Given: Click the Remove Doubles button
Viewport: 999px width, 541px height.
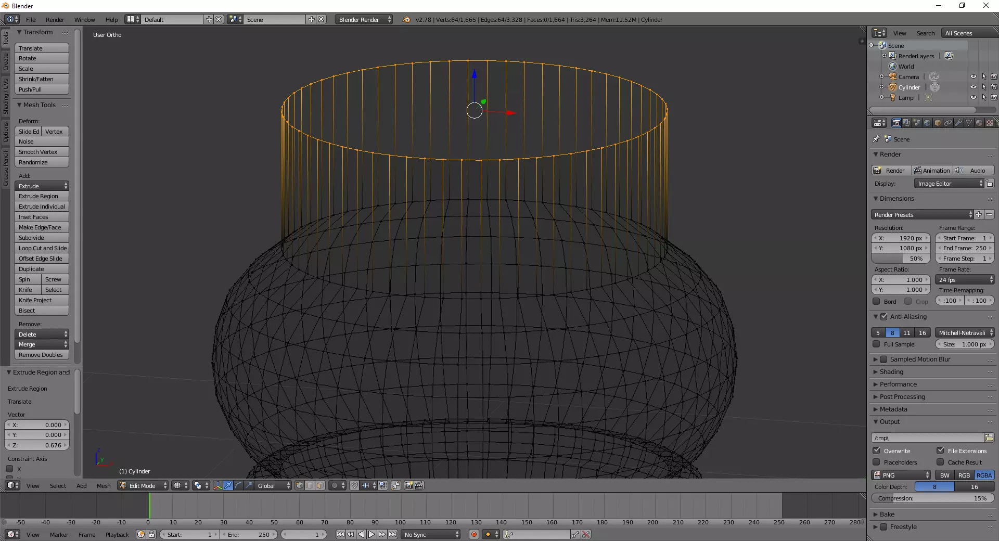Looking at the screenshot, I should [x=42, y=355].
